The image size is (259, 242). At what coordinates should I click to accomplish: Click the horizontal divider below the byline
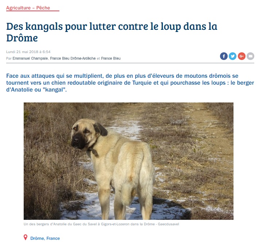coord(130,63)
